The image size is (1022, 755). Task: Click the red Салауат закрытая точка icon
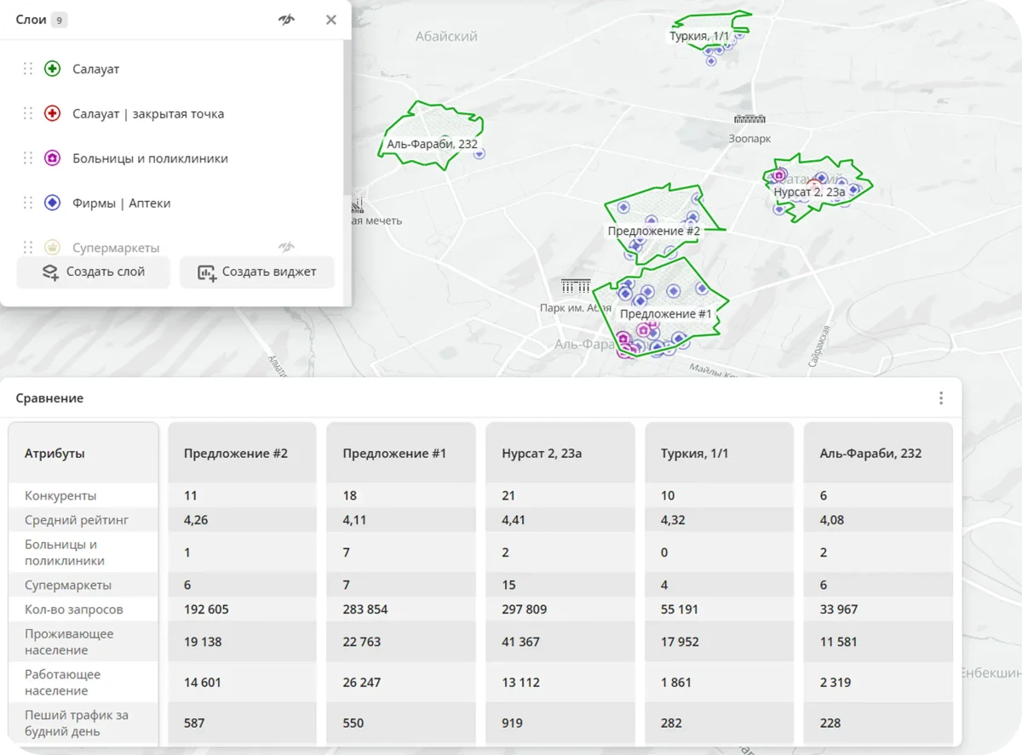pyautogui.click(x=52, y=113)
